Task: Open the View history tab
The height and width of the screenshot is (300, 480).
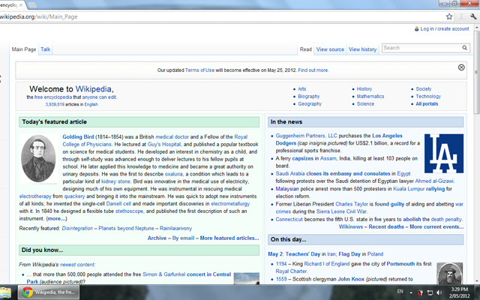Action: click(362, 49)
